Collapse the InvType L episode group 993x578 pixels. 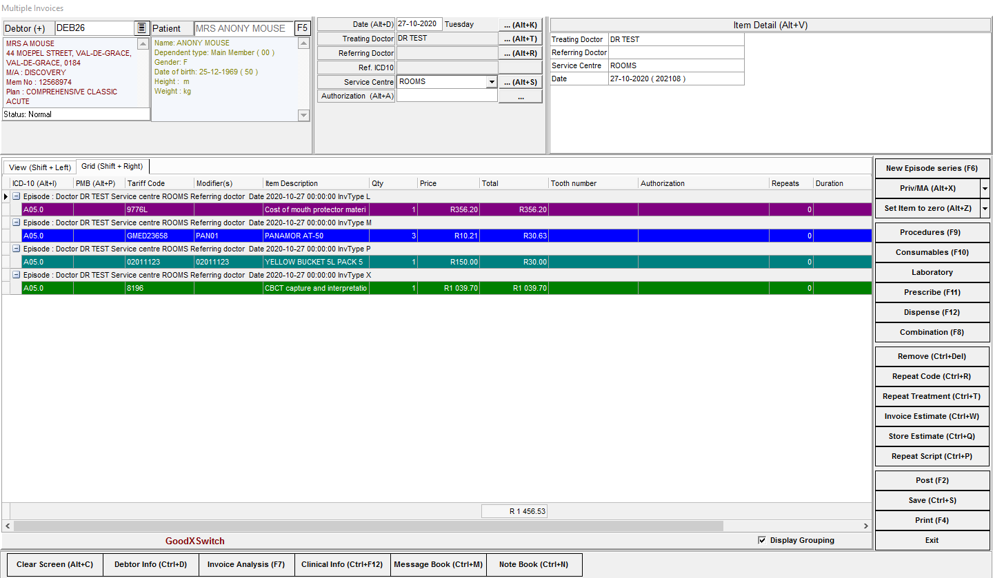click(x=17, y=197)
